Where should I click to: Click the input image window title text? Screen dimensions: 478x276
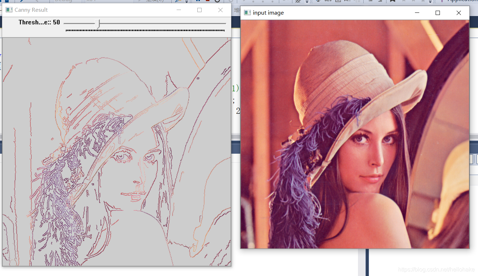(x=268, y=13)
